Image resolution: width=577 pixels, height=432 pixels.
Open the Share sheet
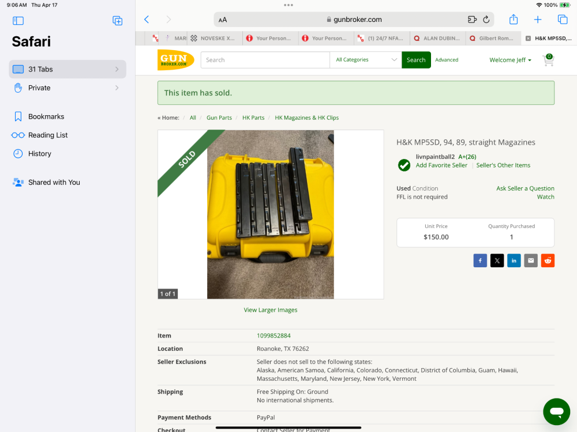(514, 19)
